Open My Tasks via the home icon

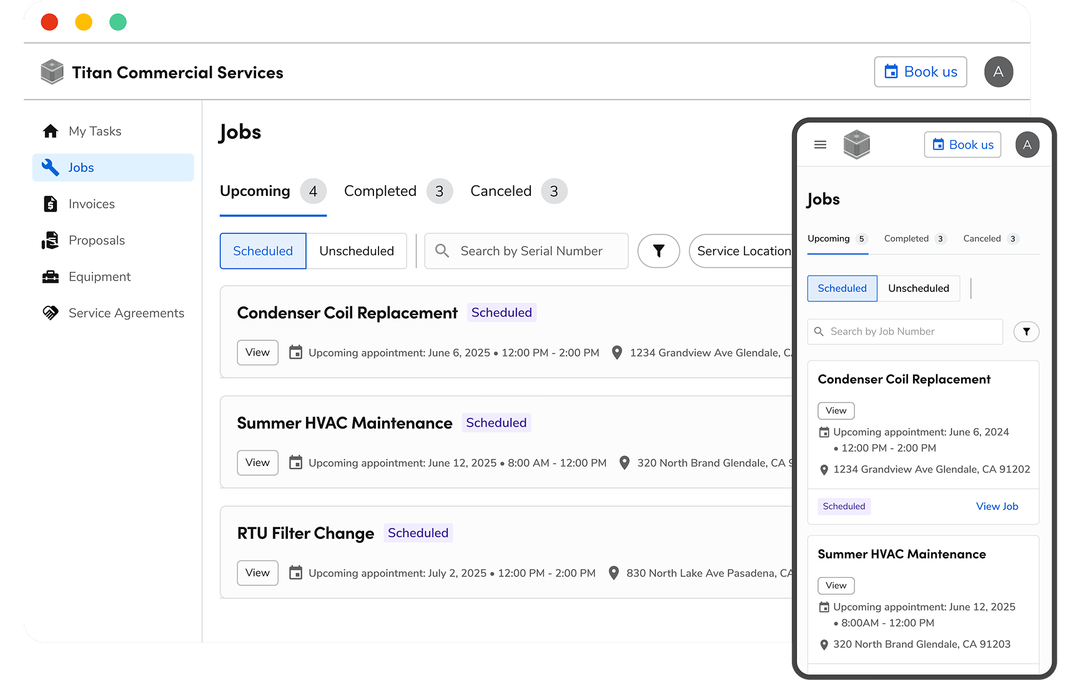[x=50, y=130]
